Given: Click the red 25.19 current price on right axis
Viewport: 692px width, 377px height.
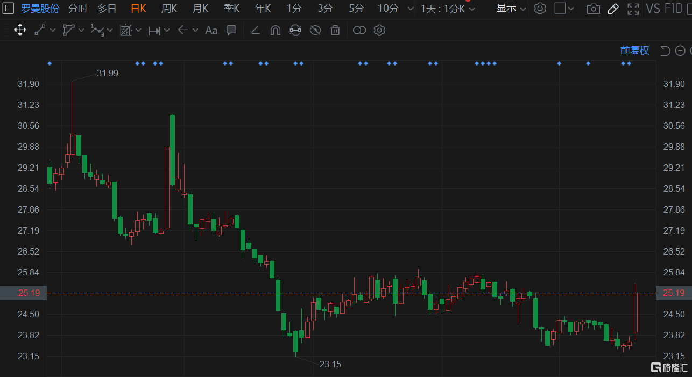Looking at the screenshot, I should click(674, 293).
